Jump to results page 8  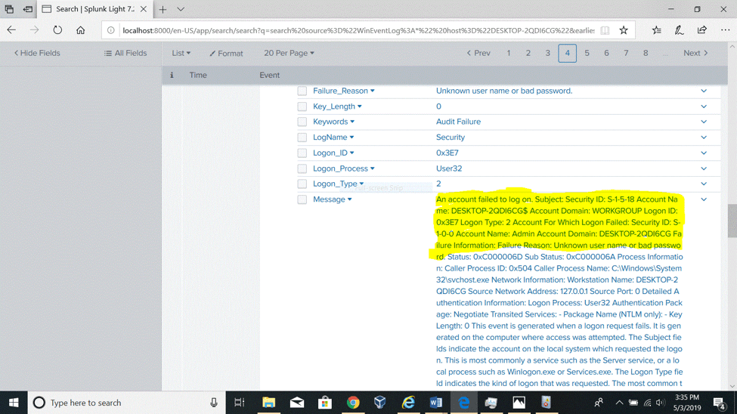click(x=646, y=53)
